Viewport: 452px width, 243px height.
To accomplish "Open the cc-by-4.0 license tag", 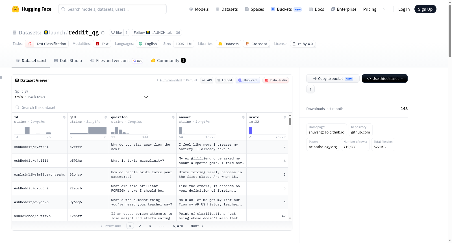I will (303, 44).
